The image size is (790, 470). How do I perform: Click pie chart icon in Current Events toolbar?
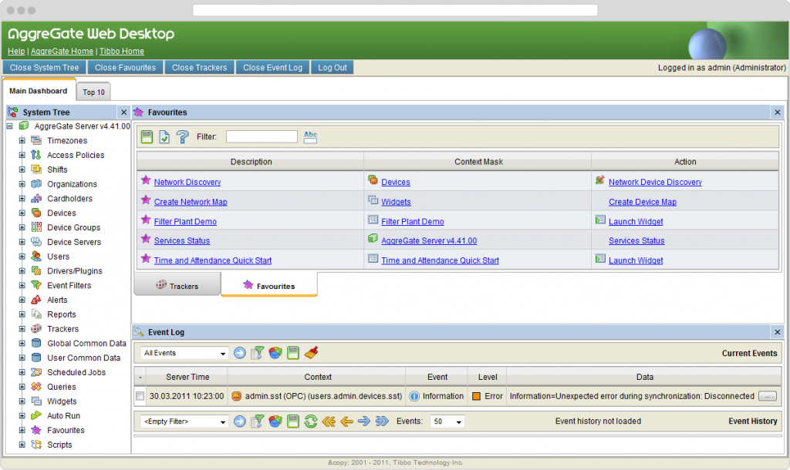(x=275, y=353)
